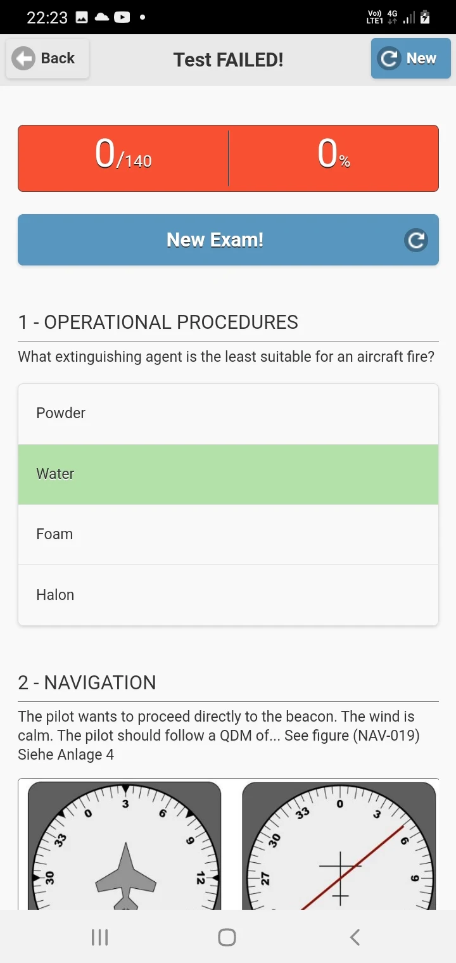456x963 pixels.
Task: Open Android recent apps button
Action: (99, 937)
